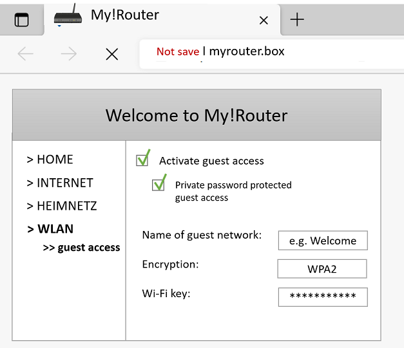The height and width of the screenshot is (348, 404).
Task: Click the guest network name field
Action: [322, 241]
